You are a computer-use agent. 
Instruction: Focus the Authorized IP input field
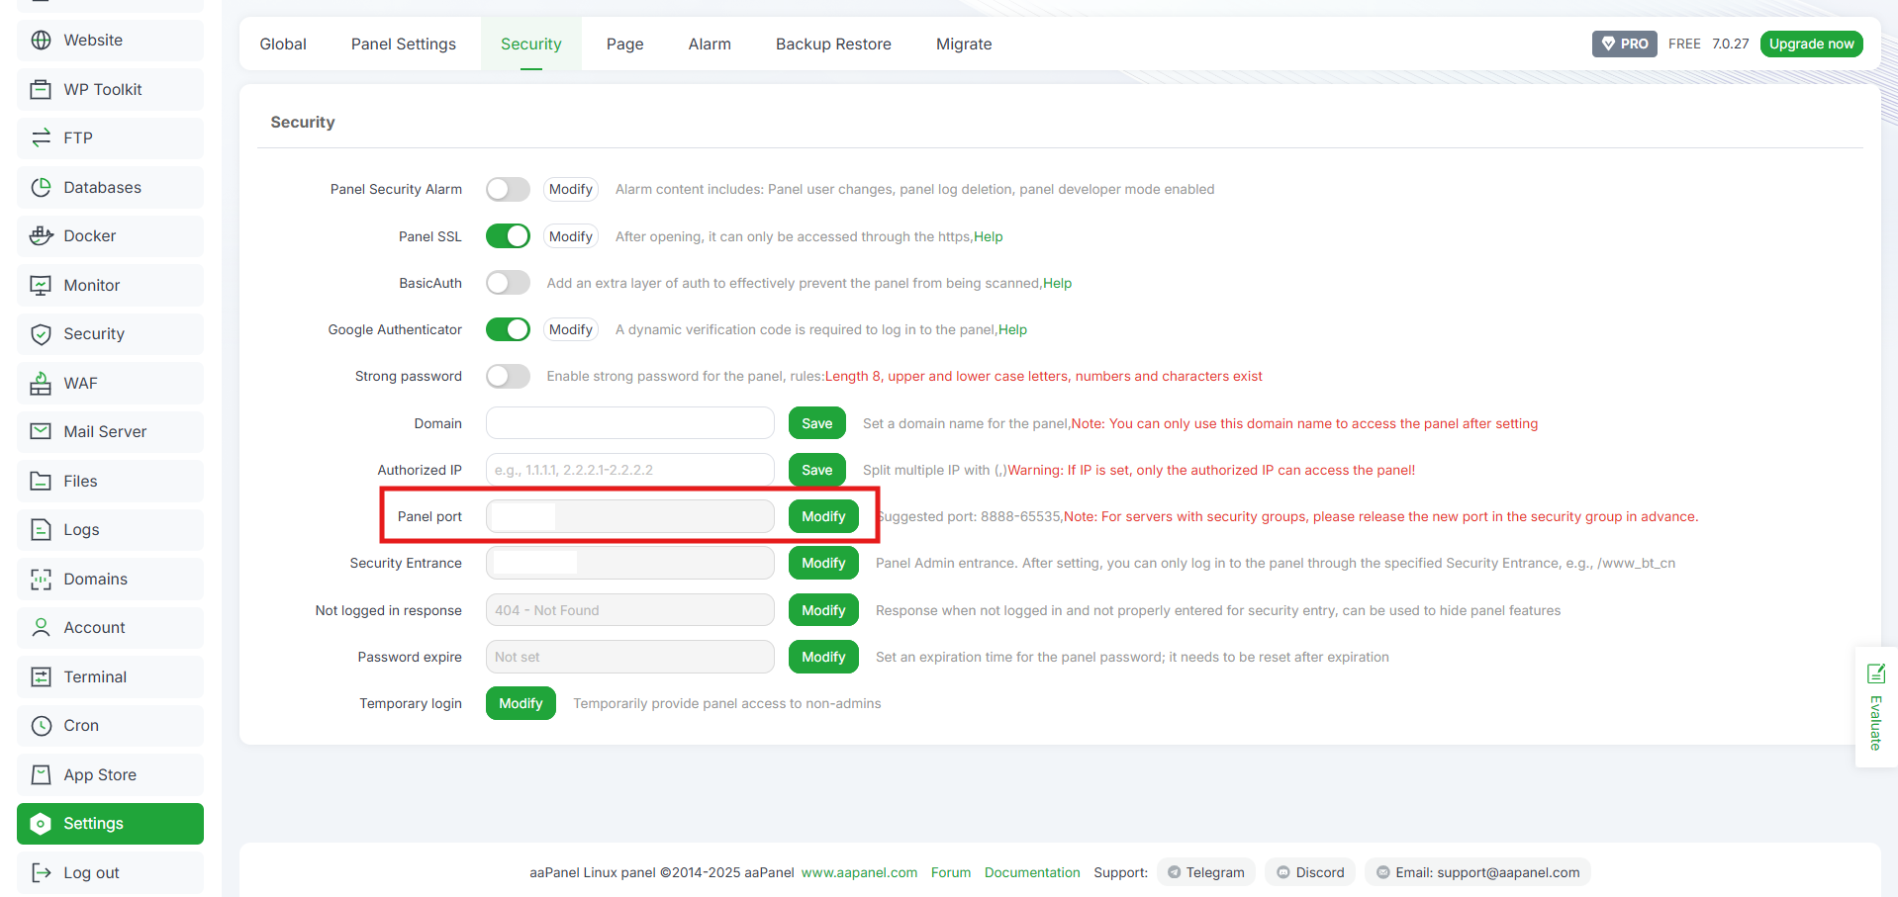(630, 470)
